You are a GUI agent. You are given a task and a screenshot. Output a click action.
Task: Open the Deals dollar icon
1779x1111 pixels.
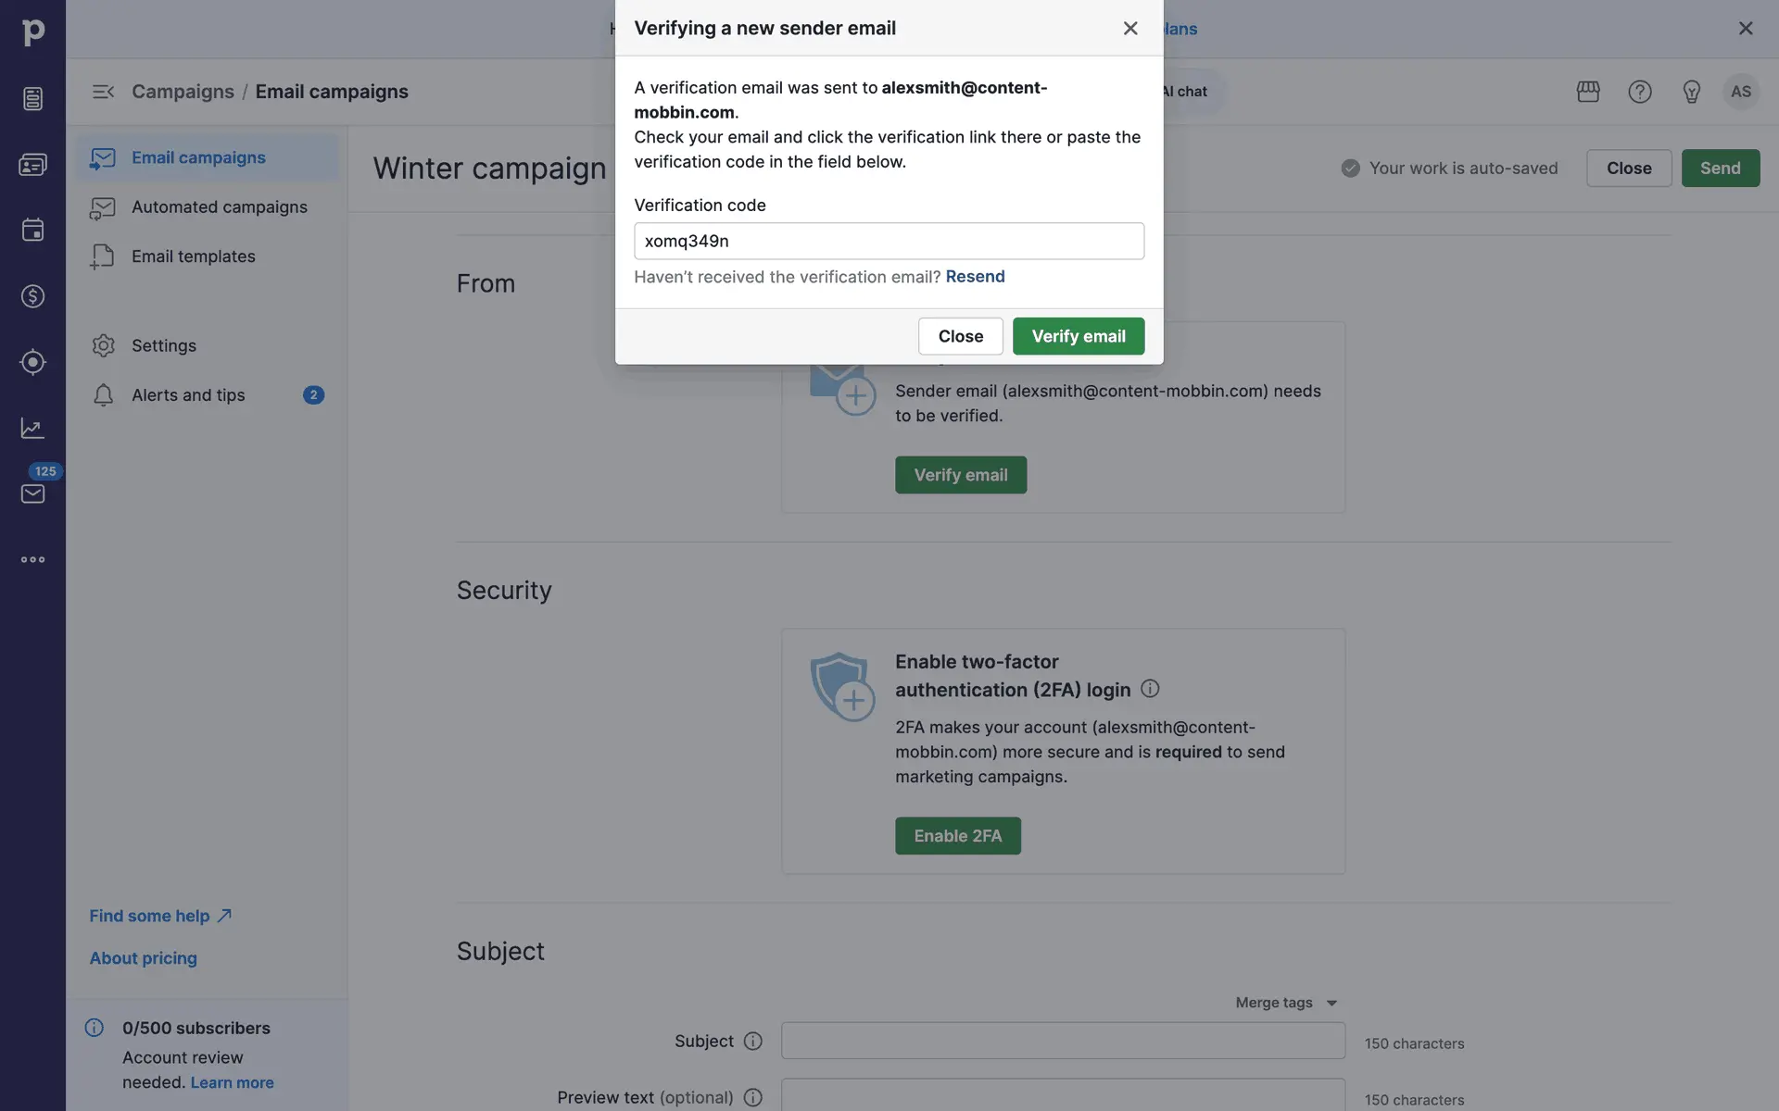click(x=32, y=296)
